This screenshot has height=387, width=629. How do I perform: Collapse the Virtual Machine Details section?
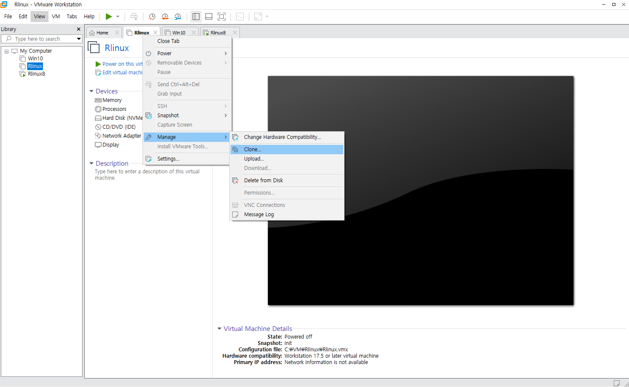[x=219, y=329]
